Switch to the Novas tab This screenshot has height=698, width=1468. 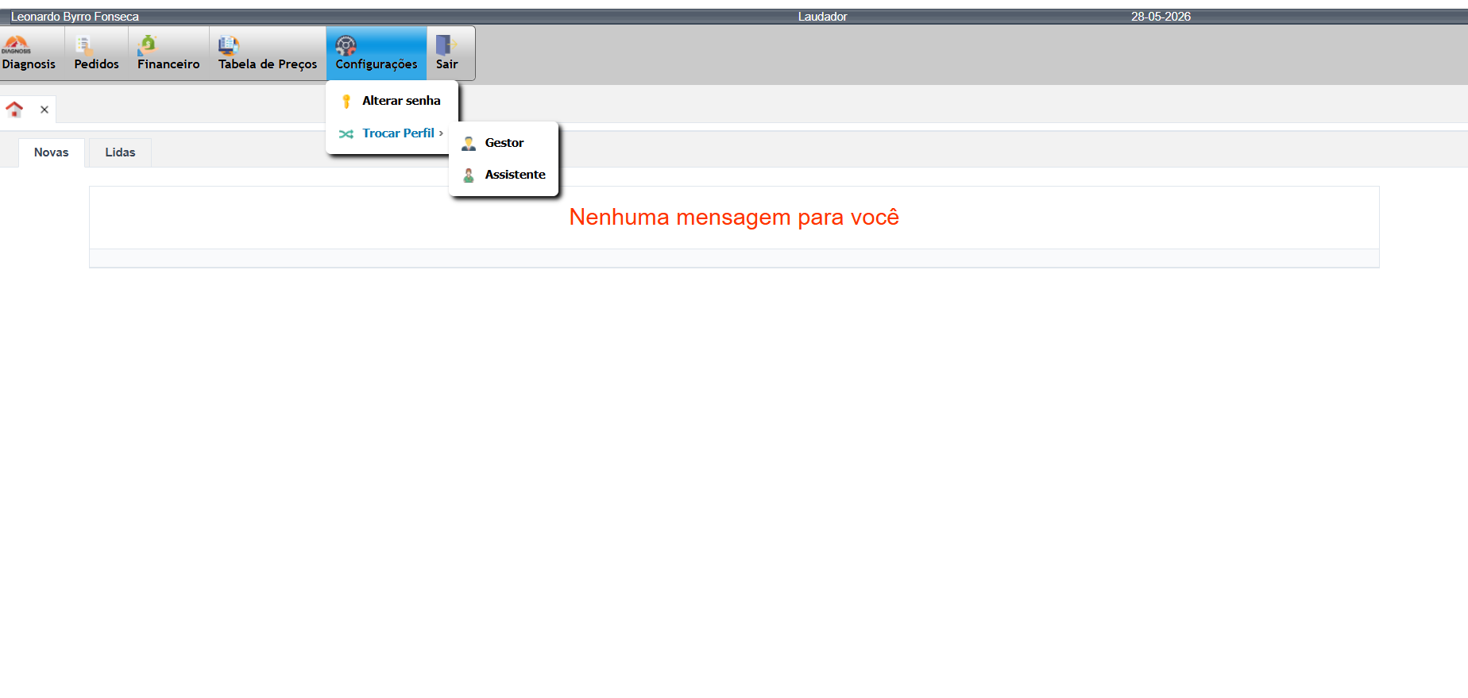click(52, 152)
